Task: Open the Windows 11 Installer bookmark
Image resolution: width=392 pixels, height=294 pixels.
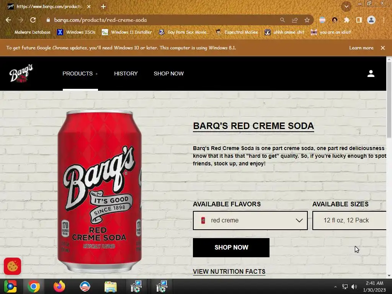Action: 127,32
